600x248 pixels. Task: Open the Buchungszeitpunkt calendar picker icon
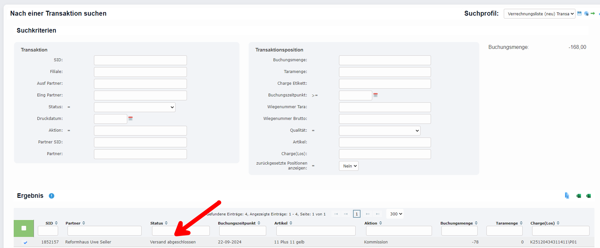[x=376, y=95]
